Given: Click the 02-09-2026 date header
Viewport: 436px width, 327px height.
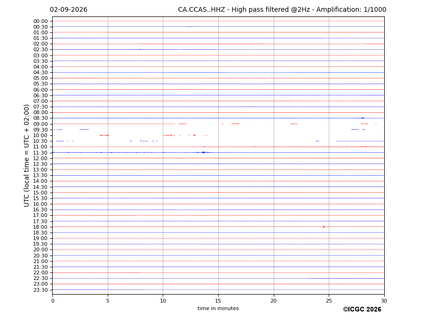Looking at the screenshot, I should (x=69, y=10).
